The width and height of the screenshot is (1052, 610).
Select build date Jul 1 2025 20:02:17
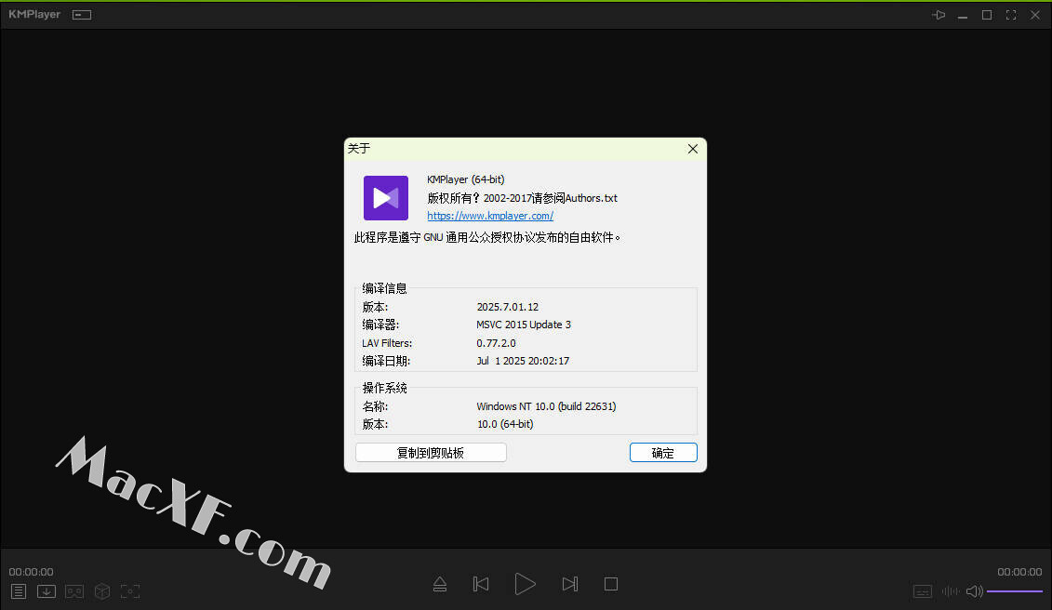524,361
